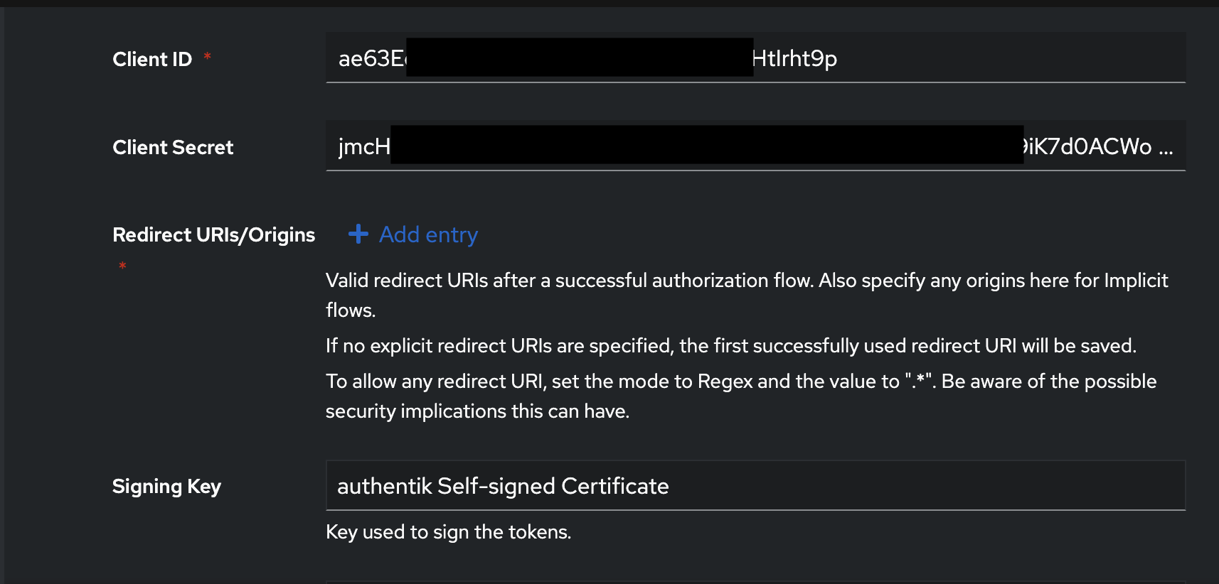Click the "Key used to sign the tokens" hint

[x=448, y=532]
